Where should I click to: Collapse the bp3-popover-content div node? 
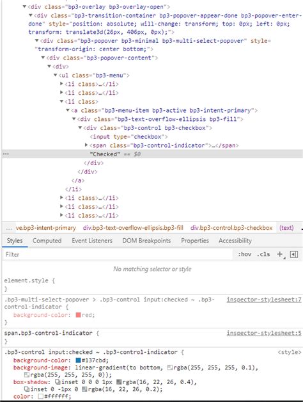43,58
